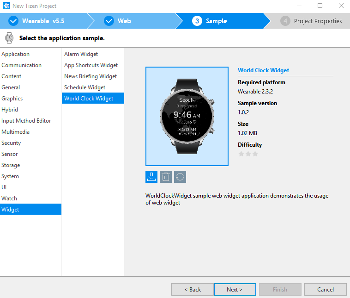Click the download sample icon
Viewport: 350px width, 298px height.
coord(151,176)
